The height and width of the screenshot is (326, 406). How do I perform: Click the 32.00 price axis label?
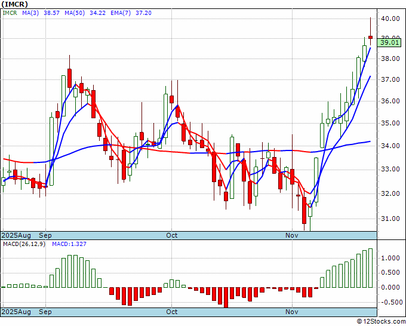(390, 193)
